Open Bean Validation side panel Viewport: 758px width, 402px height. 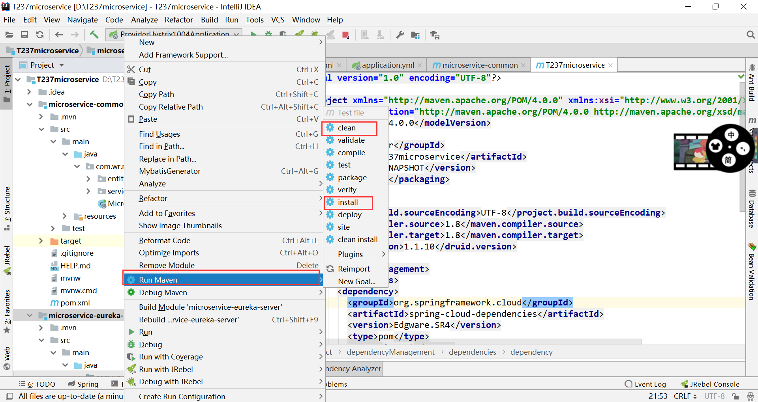click(x=752, y=272)
